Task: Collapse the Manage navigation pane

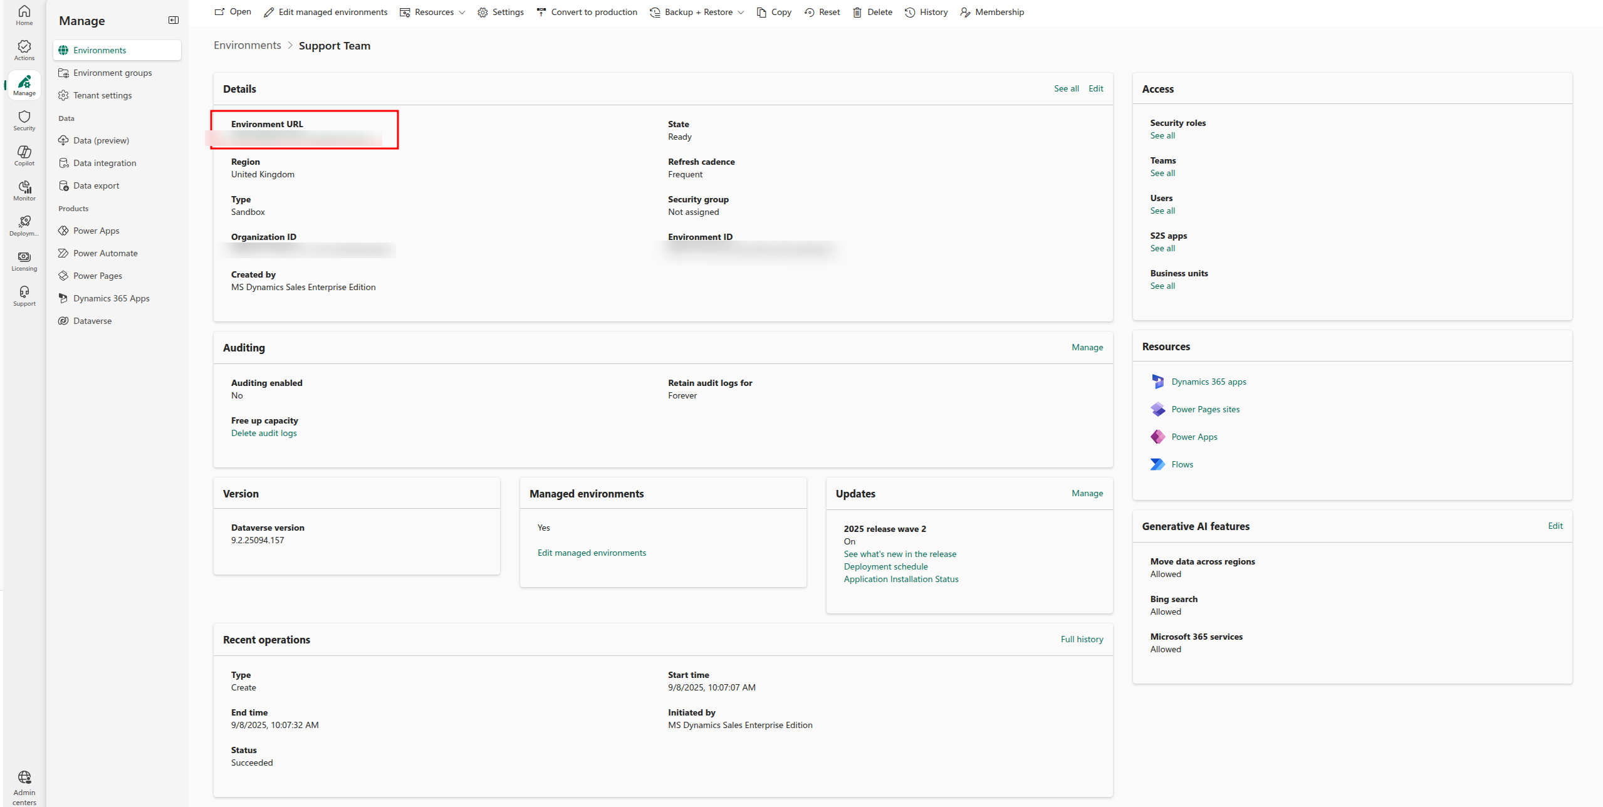Action: [x=174, y=21]
